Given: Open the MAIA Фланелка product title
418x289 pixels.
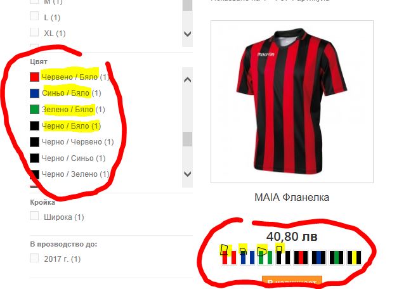Looking at the screenshot, I should [x=292, y=197].
